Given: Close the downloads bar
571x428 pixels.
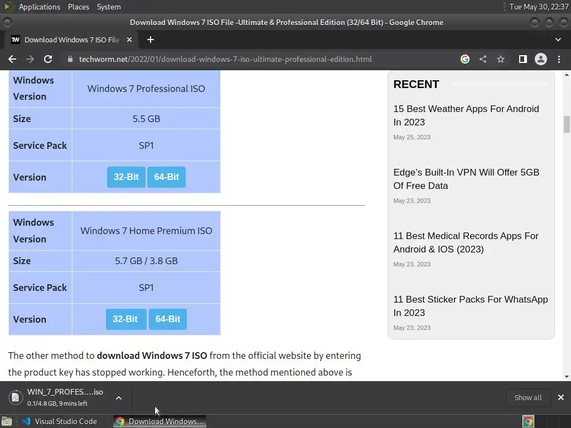Looking at the screenshot, I should point(561,397).
